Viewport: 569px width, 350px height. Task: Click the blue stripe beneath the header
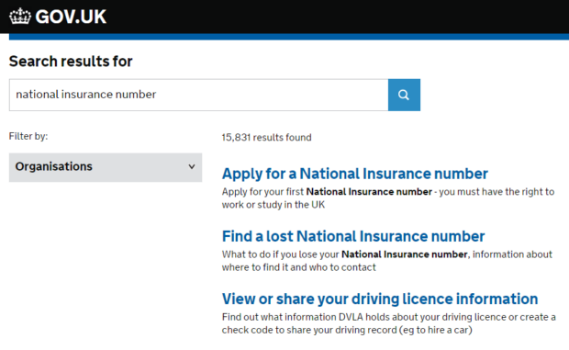[289, 37]
